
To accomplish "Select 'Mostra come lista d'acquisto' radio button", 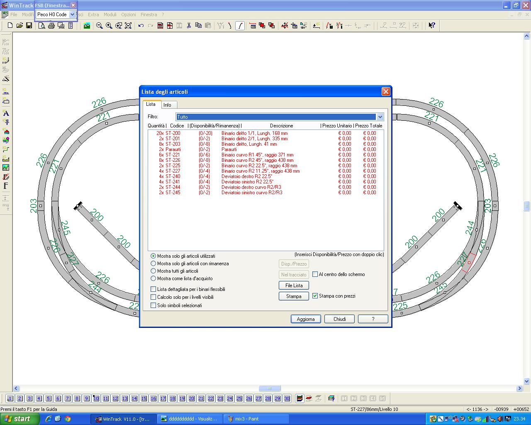I will click(153, 278).
